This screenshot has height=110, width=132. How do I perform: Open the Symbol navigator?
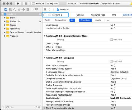click(10, 9)
